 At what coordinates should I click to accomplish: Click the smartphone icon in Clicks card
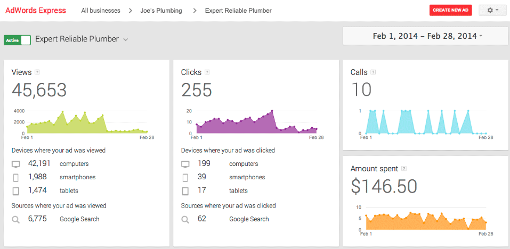(185, 177)
